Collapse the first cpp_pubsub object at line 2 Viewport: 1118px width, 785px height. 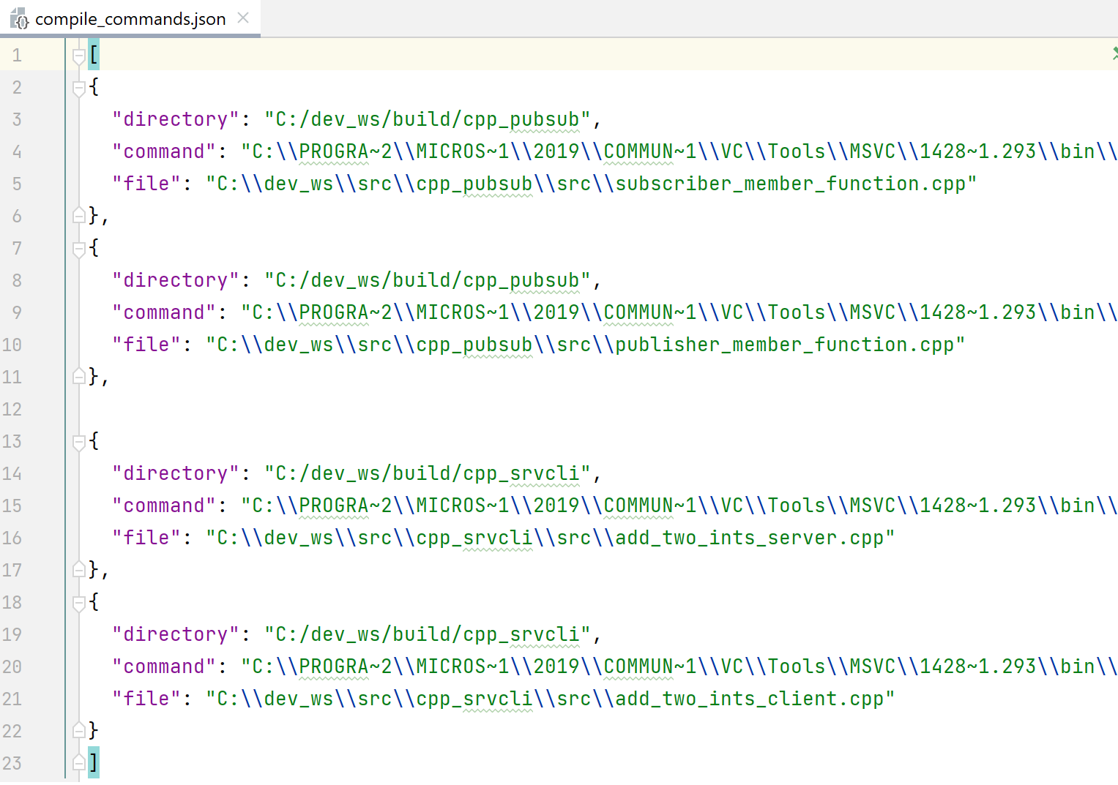point(79,86)
